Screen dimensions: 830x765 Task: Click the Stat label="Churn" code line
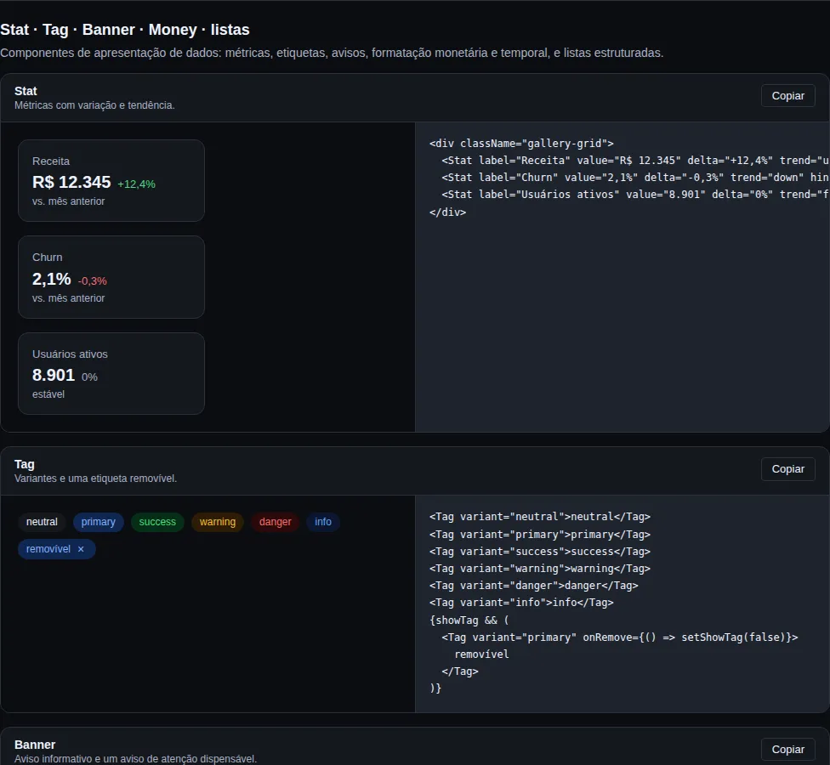635,178
